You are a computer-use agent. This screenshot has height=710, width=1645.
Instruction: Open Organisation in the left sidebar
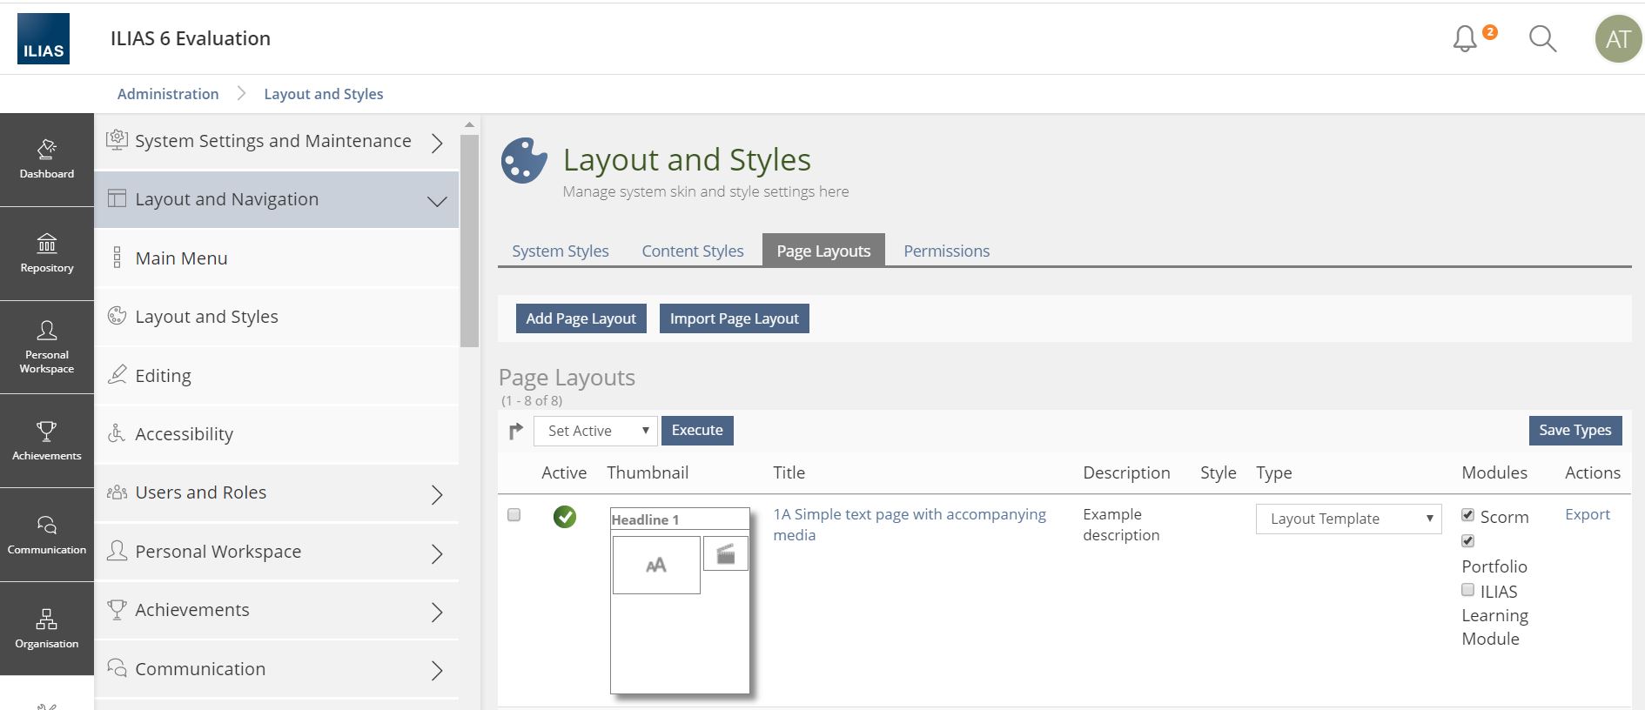coord(47,628)
